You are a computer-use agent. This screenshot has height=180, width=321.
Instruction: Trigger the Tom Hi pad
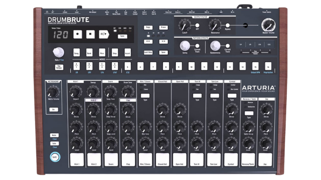tap(197, 160)
